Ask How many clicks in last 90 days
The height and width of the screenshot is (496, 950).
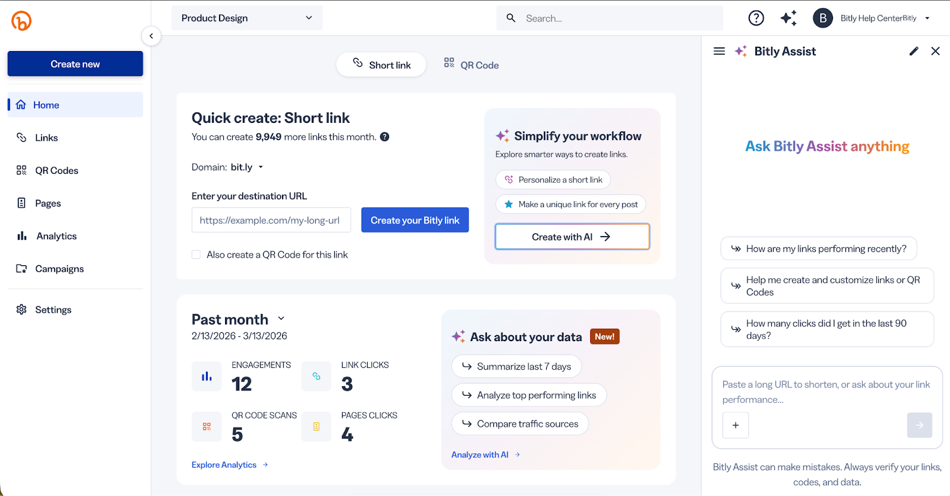(827, 329)
